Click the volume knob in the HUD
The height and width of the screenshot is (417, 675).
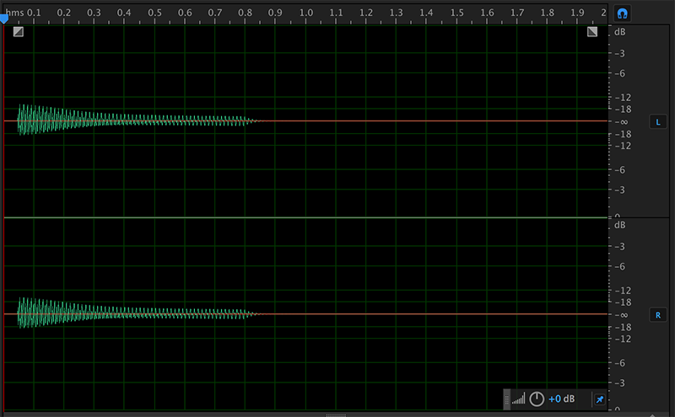coord(537,399)
